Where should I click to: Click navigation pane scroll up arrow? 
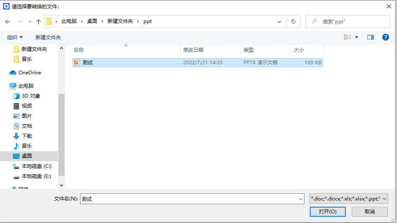(x=61, y=48)
